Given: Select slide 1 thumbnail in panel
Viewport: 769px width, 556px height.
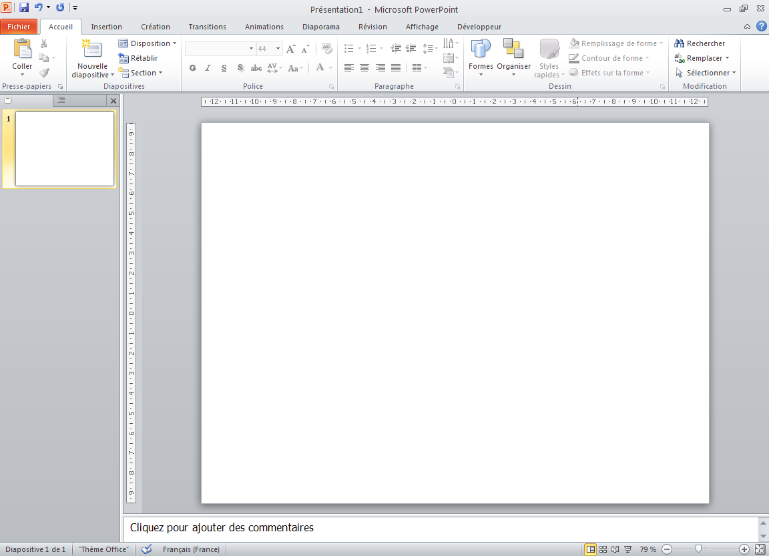Looking at the screenshot, I should pos(64,149).
